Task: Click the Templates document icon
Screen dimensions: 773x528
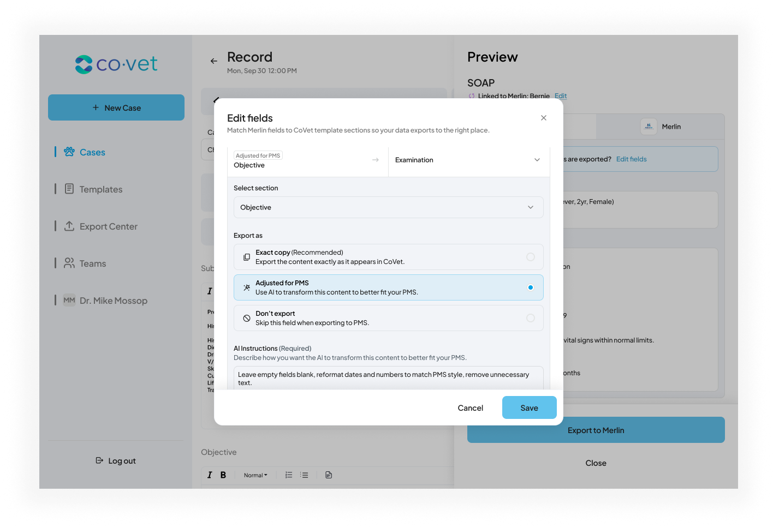Action: [69, 189]
